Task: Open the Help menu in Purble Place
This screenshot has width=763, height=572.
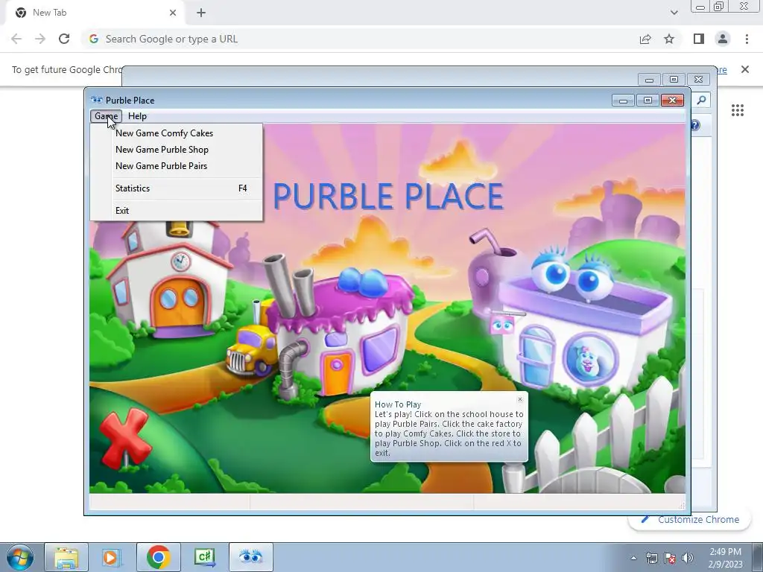Action: [137, 116]
